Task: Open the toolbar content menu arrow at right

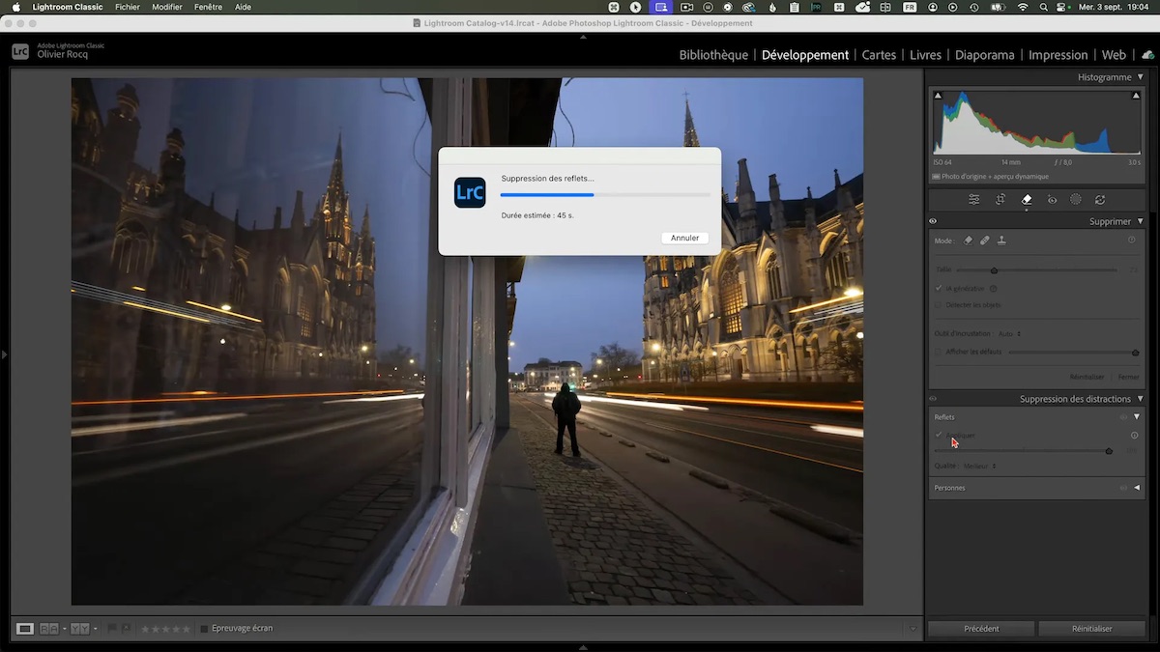Action: click(913, 629)
